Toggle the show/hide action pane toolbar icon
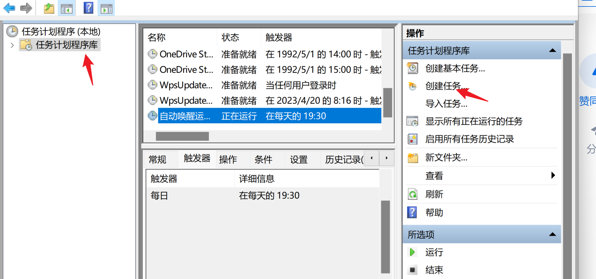Viewport: 596px width, 279px height. click(x=106, y=9)
